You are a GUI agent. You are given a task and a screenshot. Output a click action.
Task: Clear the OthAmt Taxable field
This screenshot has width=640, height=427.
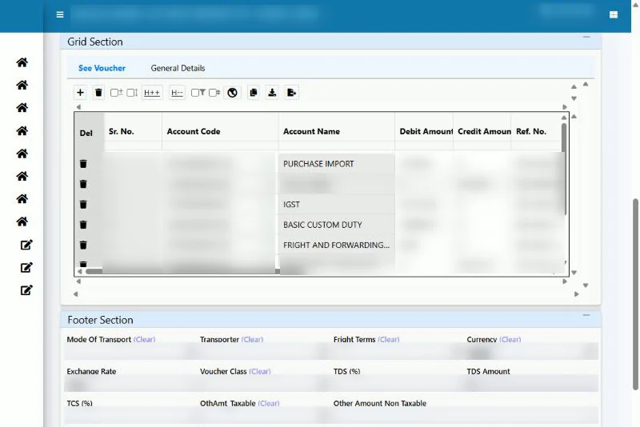(269, 403)
